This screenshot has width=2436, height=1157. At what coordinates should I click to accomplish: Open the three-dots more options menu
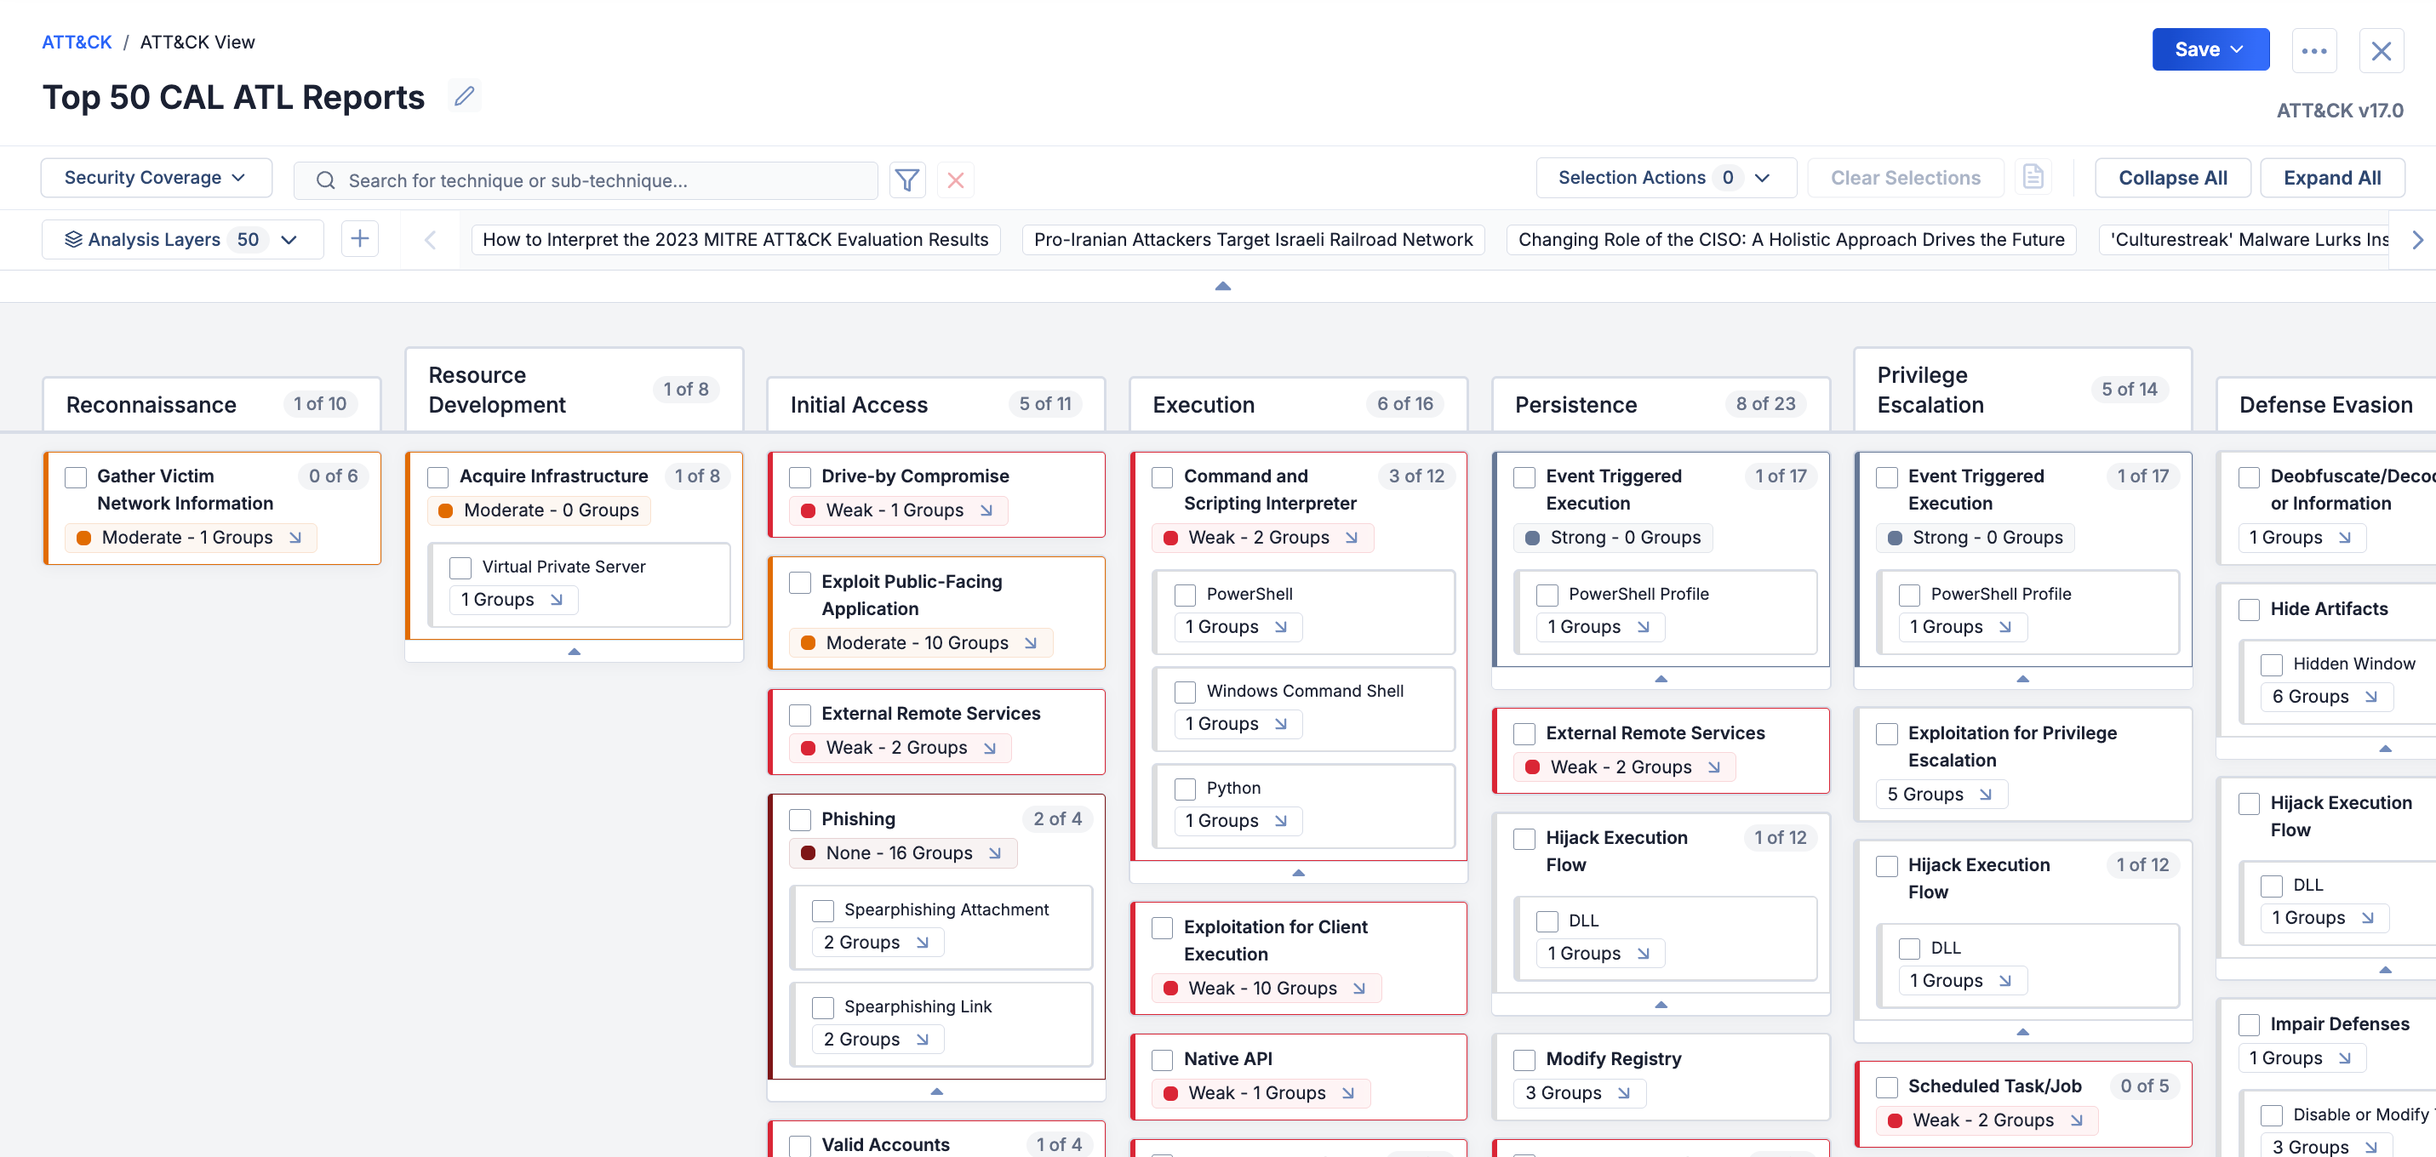point(2313,50)
